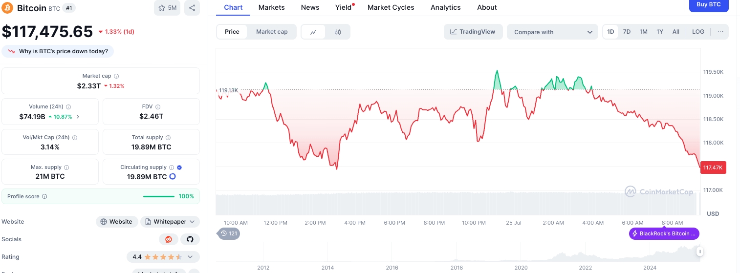Select the Market cap chart toggle
Viewport: 740px width, 273px height.
pos(272,32)
